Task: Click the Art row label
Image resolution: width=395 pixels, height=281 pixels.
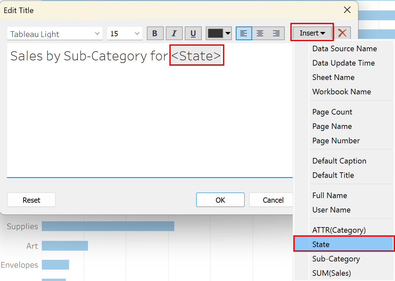Action: point(32,246)
